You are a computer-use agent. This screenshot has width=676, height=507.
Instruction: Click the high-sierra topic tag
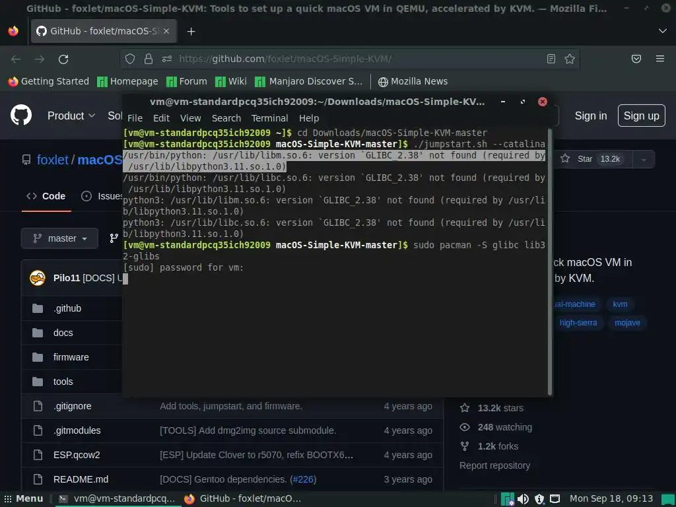577,323
